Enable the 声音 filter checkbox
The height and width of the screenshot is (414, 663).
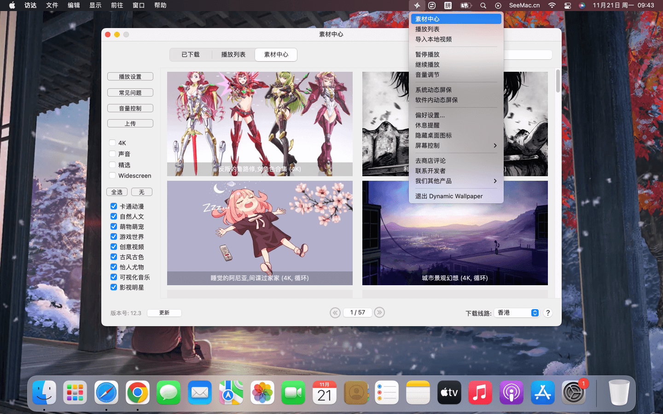[x=112, y=154]
